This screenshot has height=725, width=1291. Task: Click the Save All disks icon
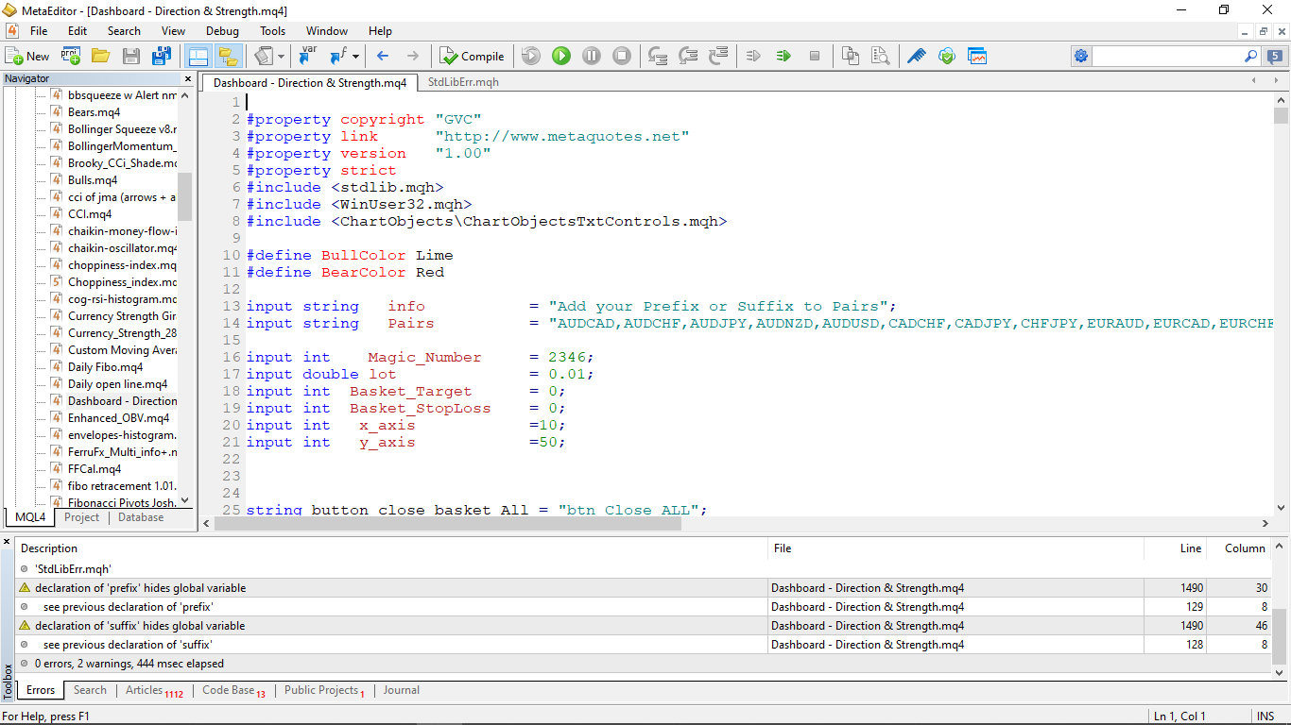[161, 56]
